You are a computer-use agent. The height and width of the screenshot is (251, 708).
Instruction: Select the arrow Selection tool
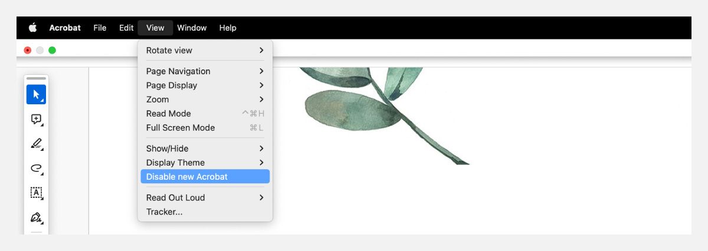(36, 94)
